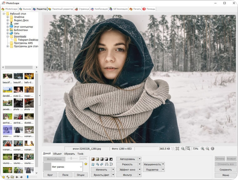Expand the OneDrive folder tree node
The height and width of the screenshot is (180, 238).
(x=8, y=17)
